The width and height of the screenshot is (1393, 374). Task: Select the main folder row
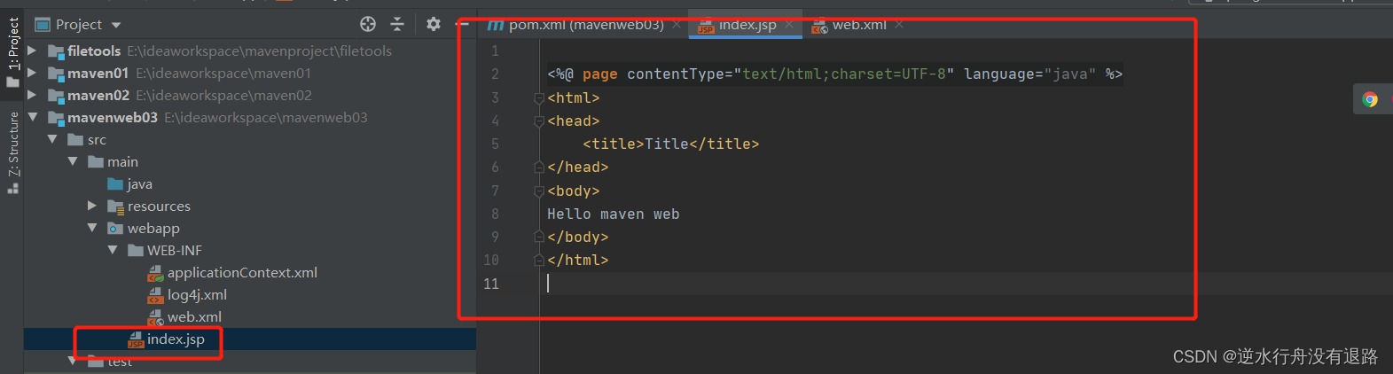tap(113, 161)
